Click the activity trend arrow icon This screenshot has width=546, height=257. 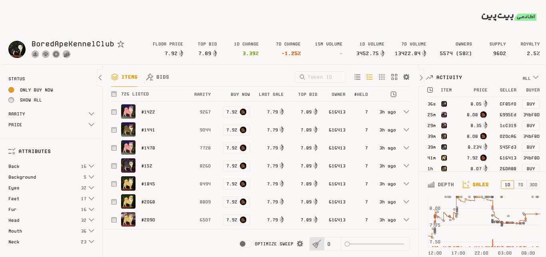click(x=430, y=78)
